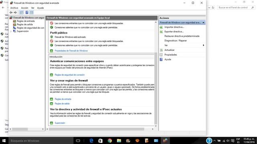Viewport: 257px width, 144px height.
Task: Click refresh button in Control Panel window
Action: 213,8
